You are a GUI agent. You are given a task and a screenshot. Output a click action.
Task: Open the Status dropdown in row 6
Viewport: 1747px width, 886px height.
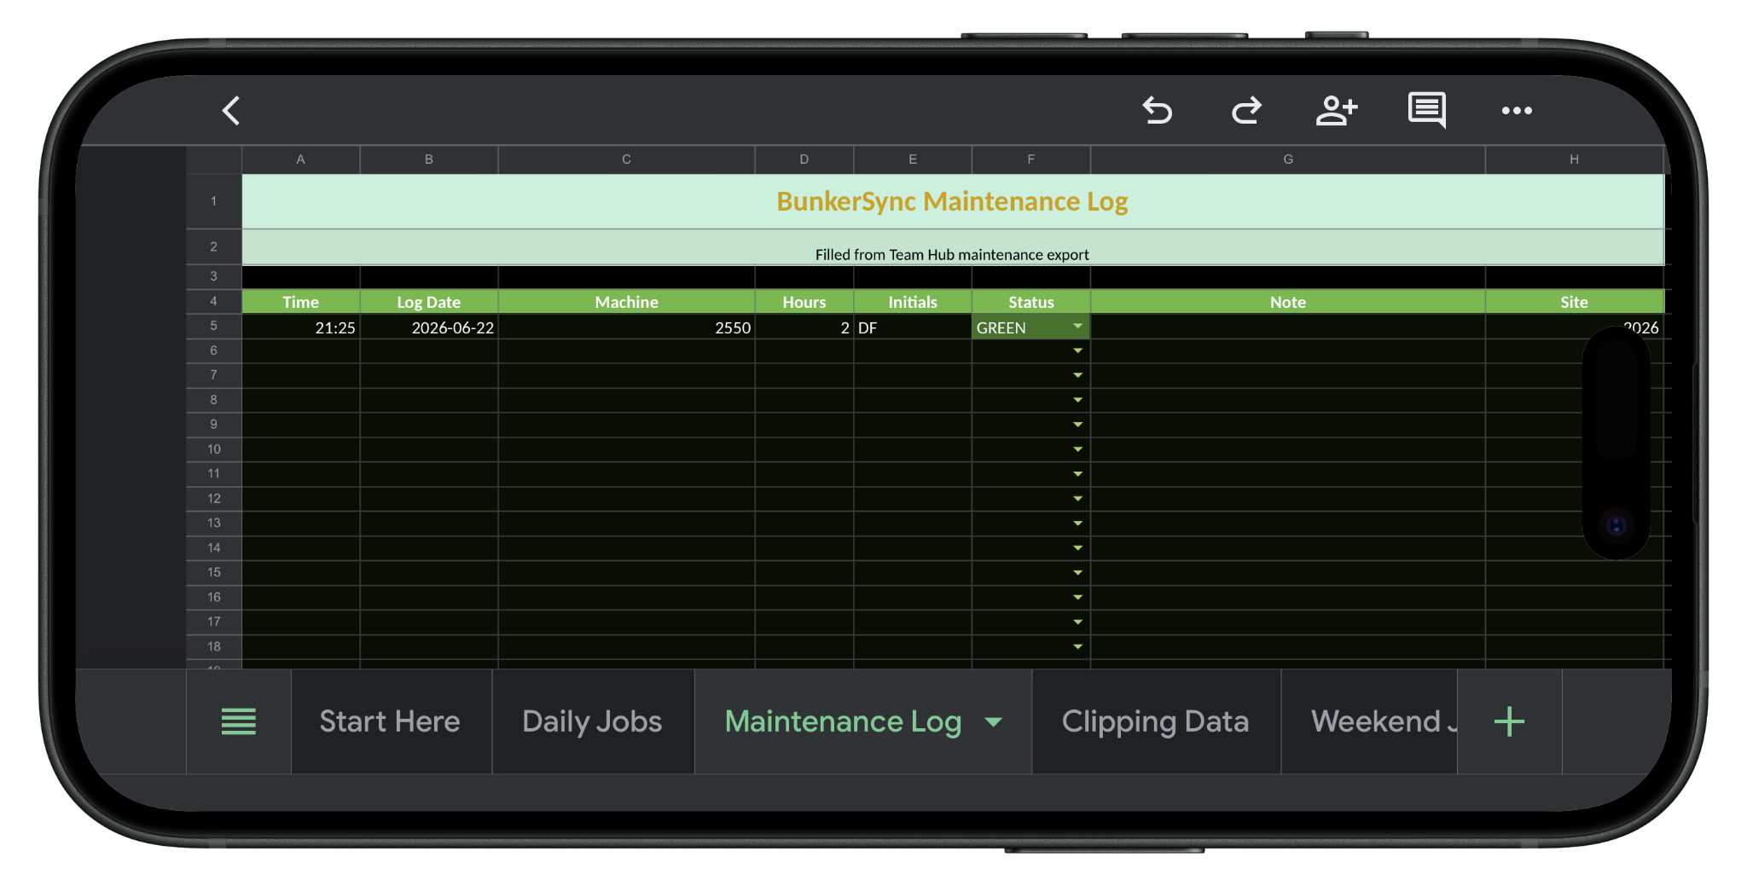pyautogui.click(x=1078, y=351)
